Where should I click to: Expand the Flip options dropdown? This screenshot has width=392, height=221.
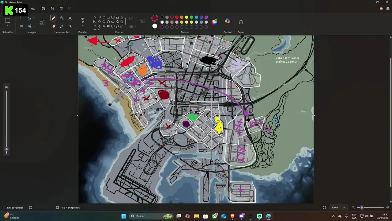click(x=34, y=26)
